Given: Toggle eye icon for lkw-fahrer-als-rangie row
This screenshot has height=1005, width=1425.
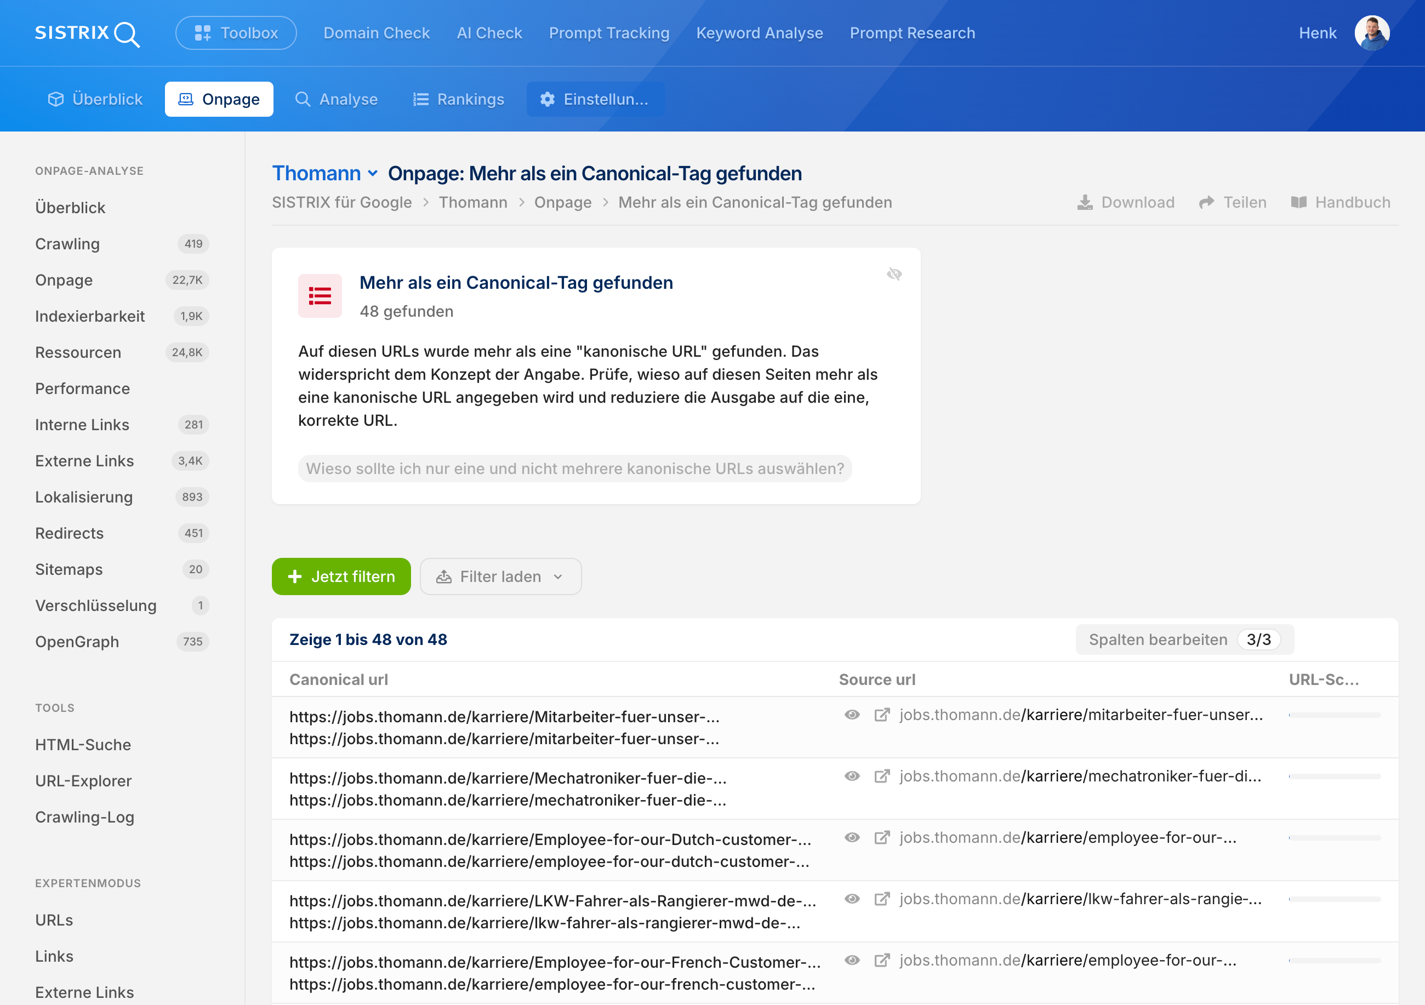Looking at the screenshot, I should click(x=852, y=899).
